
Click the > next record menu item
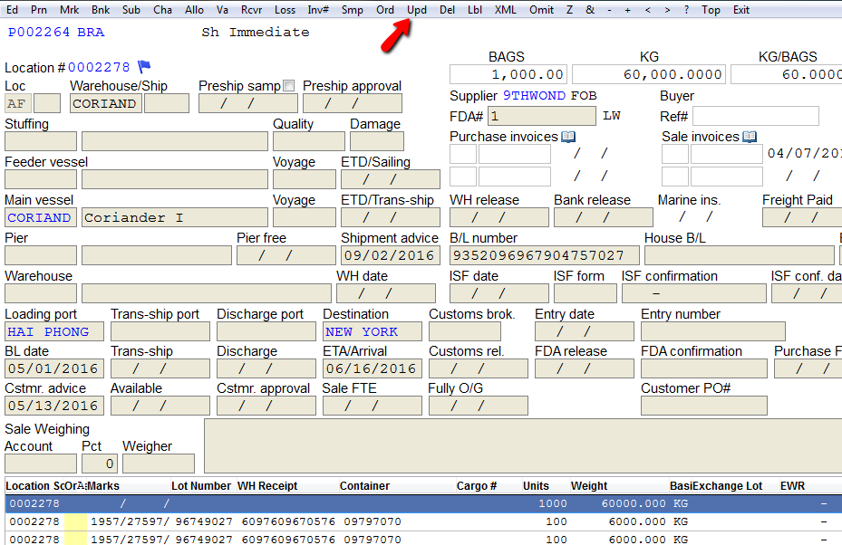coord(667,10)
